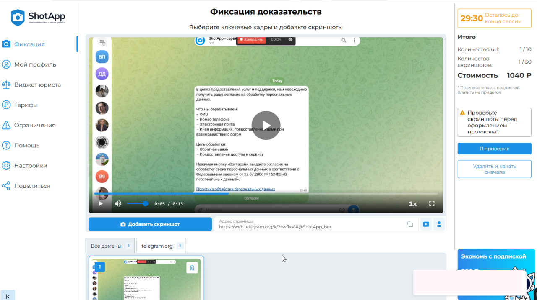Click Удалить и начать сначала button

pyautogui.click(x=494, y=169)
